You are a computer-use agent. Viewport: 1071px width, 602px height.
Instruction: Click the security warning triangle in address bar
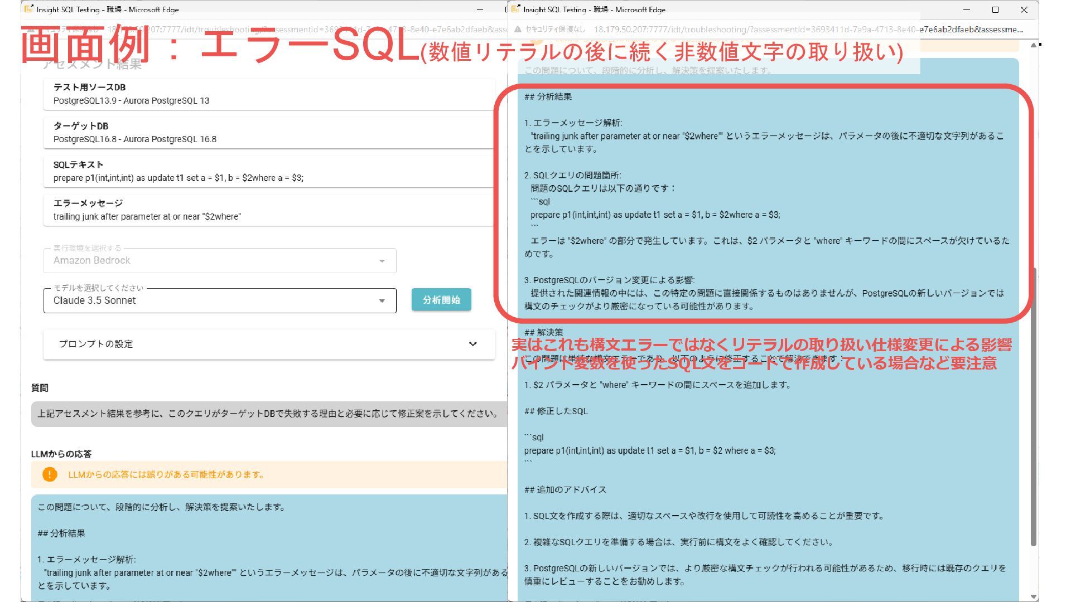pos(518,30)
